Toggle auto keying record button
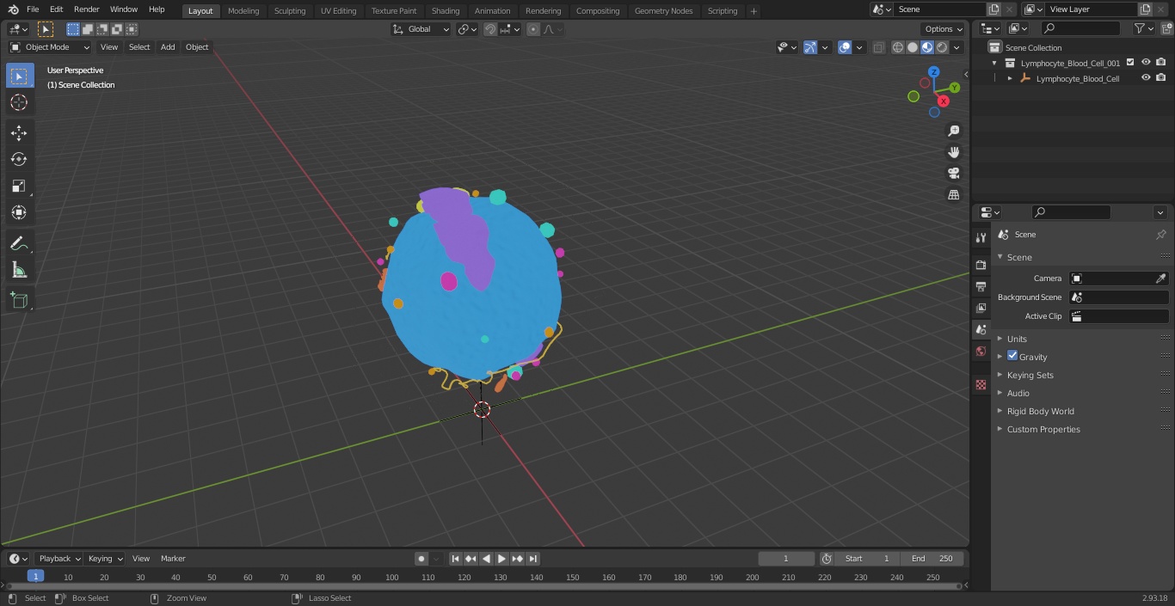The height and width of the screenshot is (606, 1175). [x=421, y=559]
